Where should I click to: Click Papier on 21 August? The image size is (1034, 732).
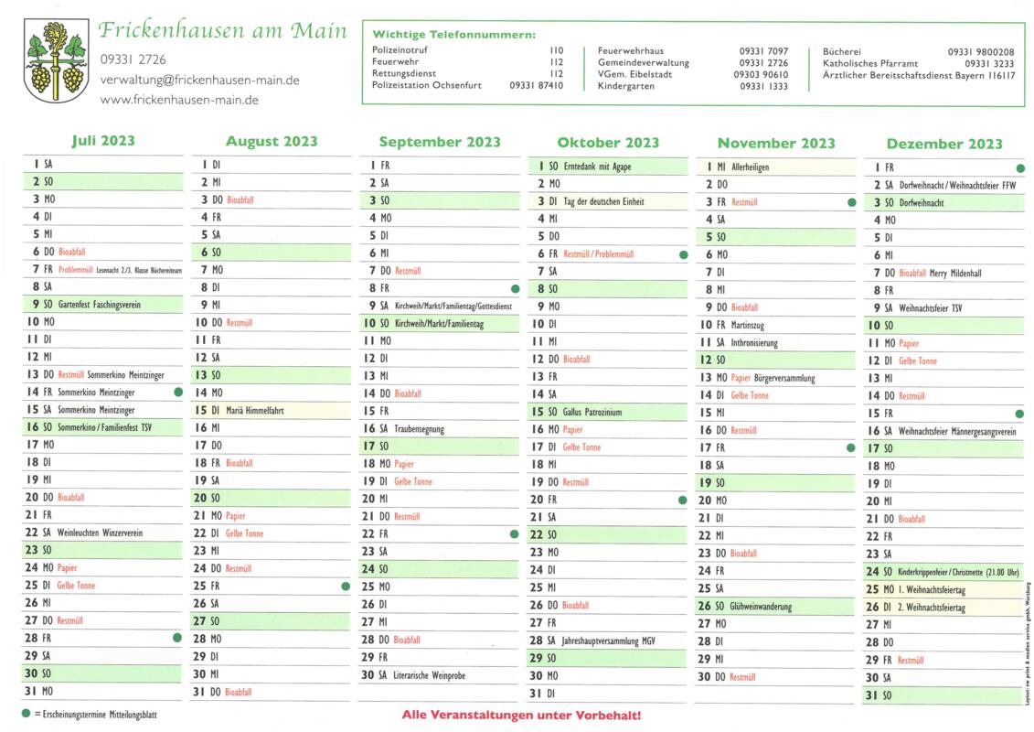[x=236, y=515]
